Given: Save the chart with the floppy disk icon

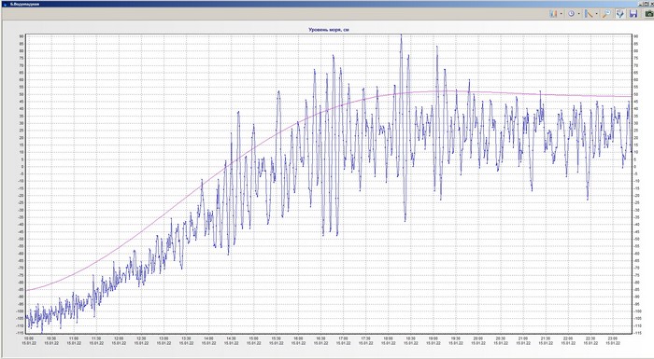Looking at the screenshot, I should (x=633, y=14).
